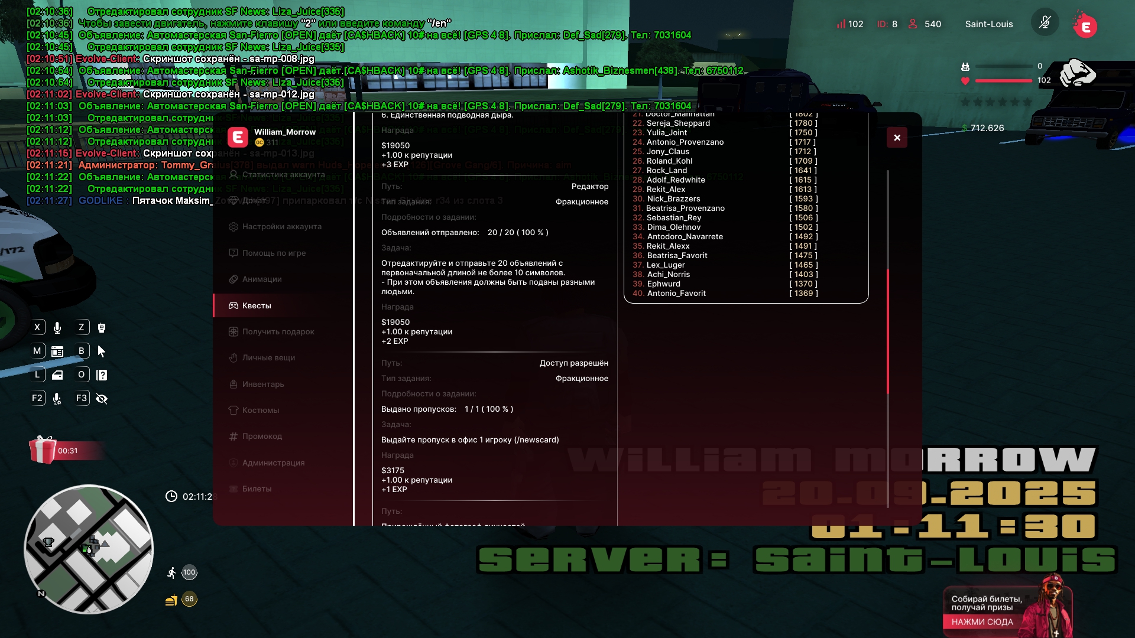Open the Промокод entry

point(262,437)
